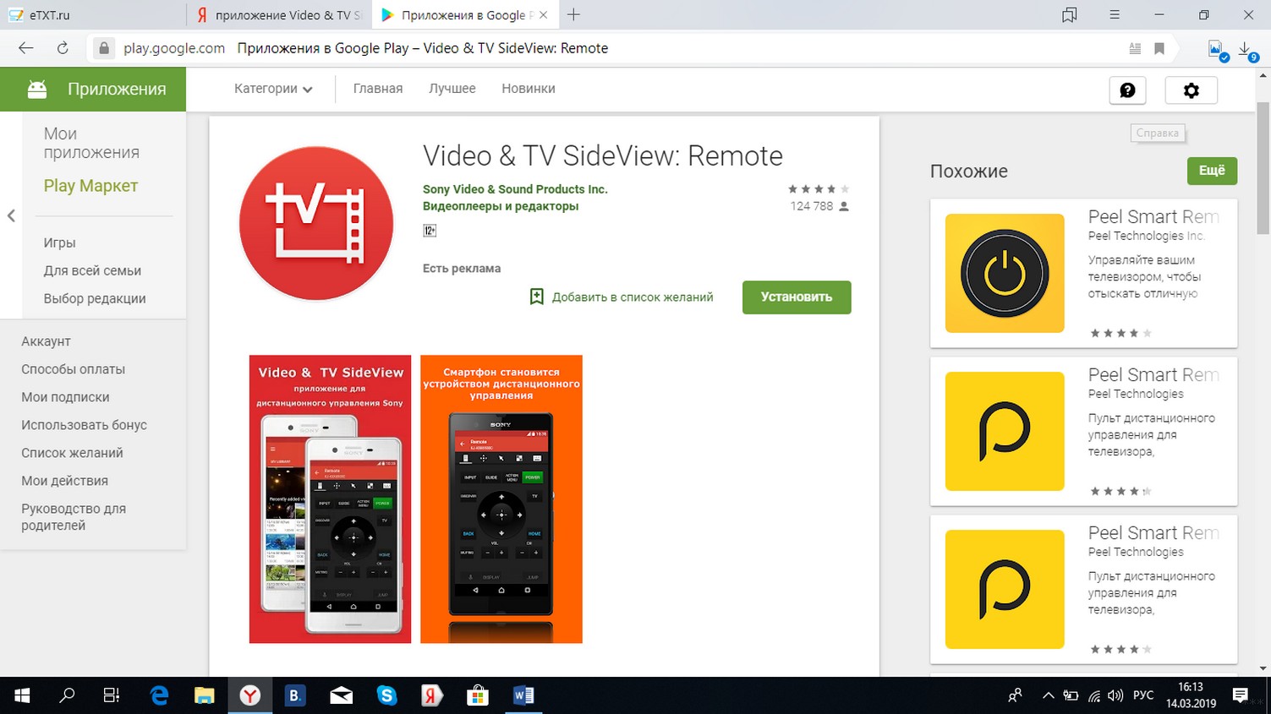
Task: Expand the Категории dropdown
Action: [x=273, y=89]
